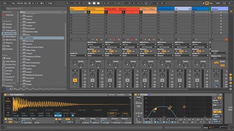This screenshot has height=131, width=234.
Task: Launch the kick track clip
Action: (124, 12)
